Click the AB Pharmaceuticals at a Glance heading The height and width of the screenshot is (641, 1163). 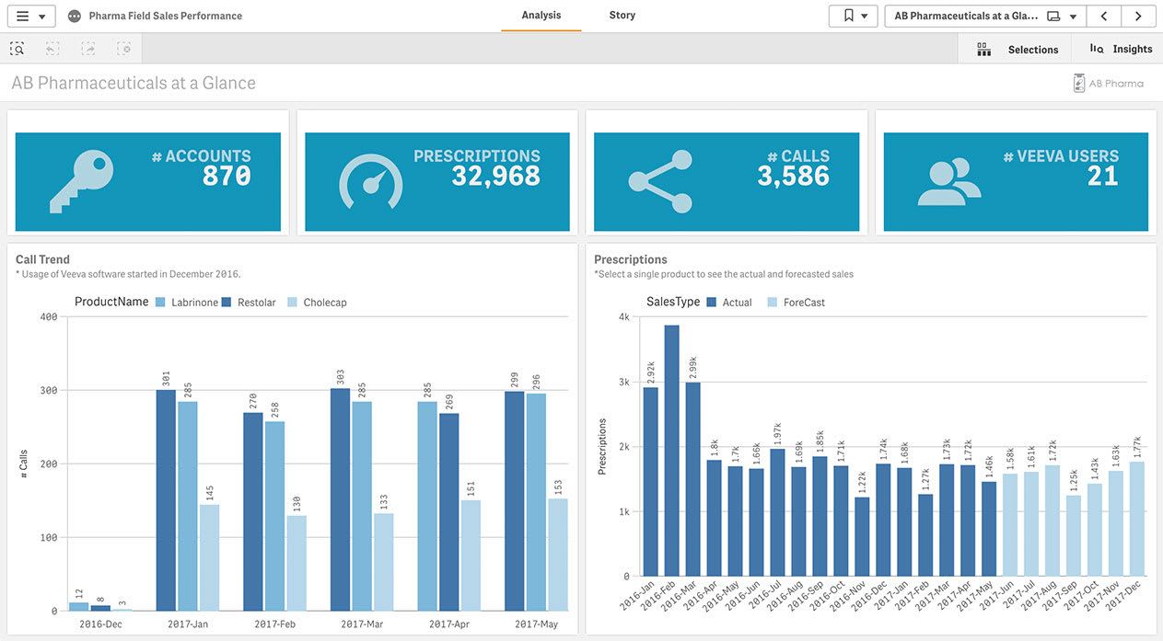coord(134,83)
